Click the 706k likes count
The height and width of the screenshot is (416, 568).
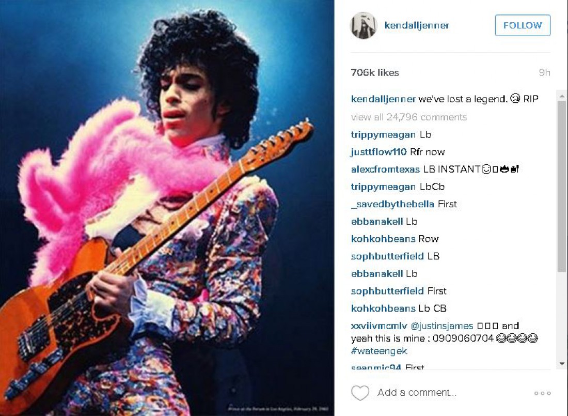click(x=375, y=72)
